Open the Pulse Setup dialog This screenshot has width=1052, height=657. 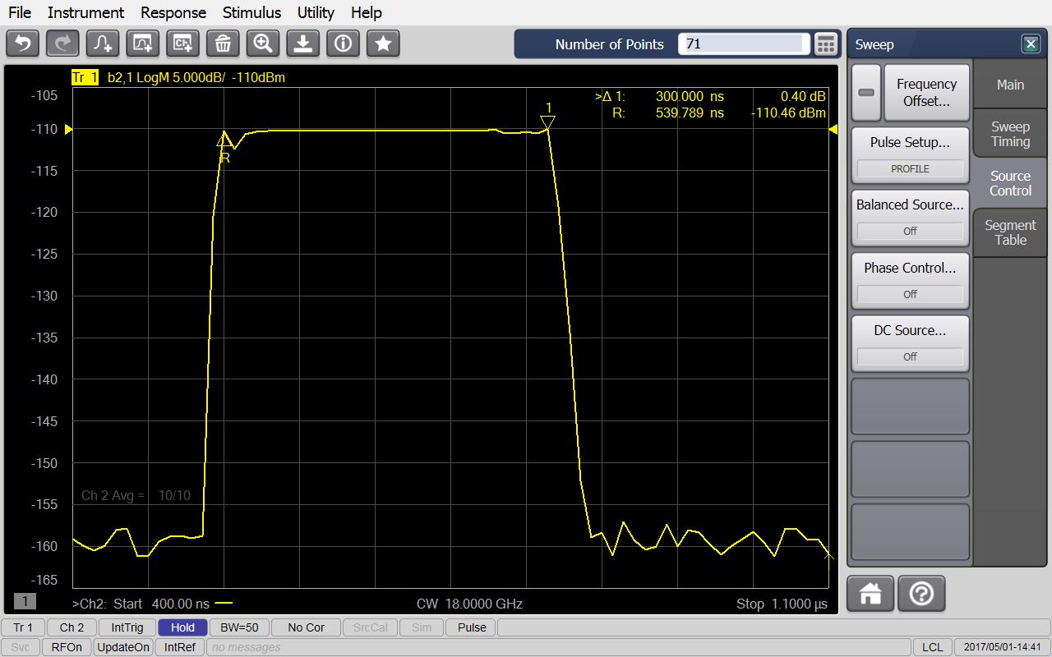tap(910, 142)
